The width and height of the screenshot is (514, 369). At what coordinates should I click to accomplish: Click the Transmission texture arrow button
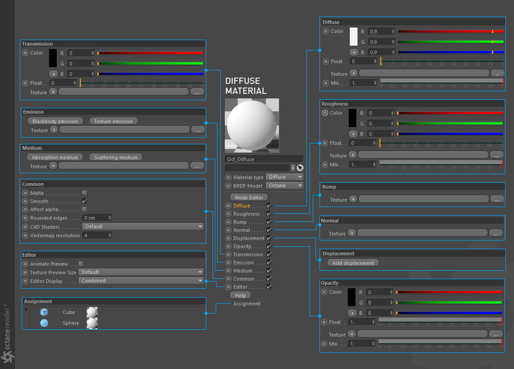tap(53, 92)
